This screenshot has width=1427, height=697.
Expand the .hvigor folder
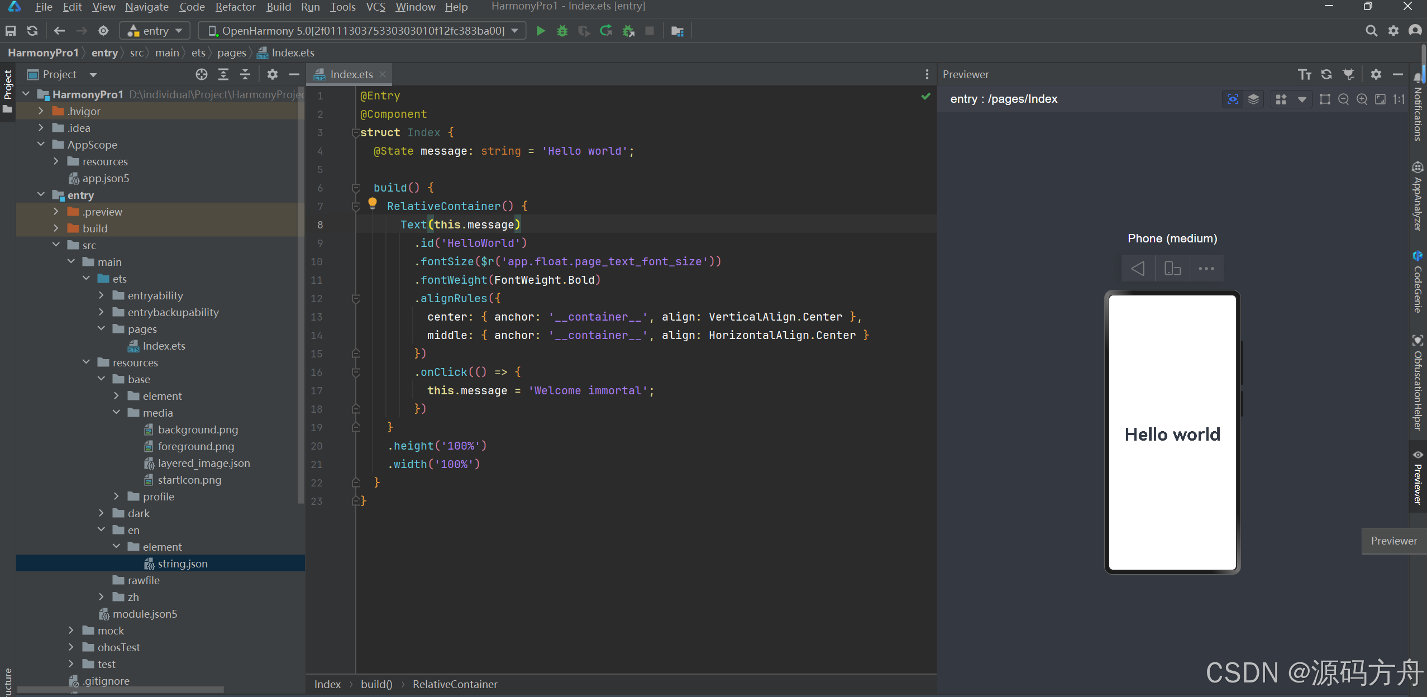click(x=41, y=111)
